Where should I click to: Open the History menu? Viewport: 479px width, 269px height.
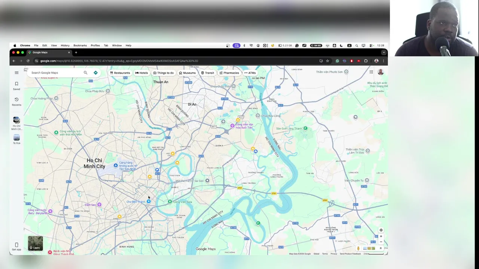(x=65, y=46)
